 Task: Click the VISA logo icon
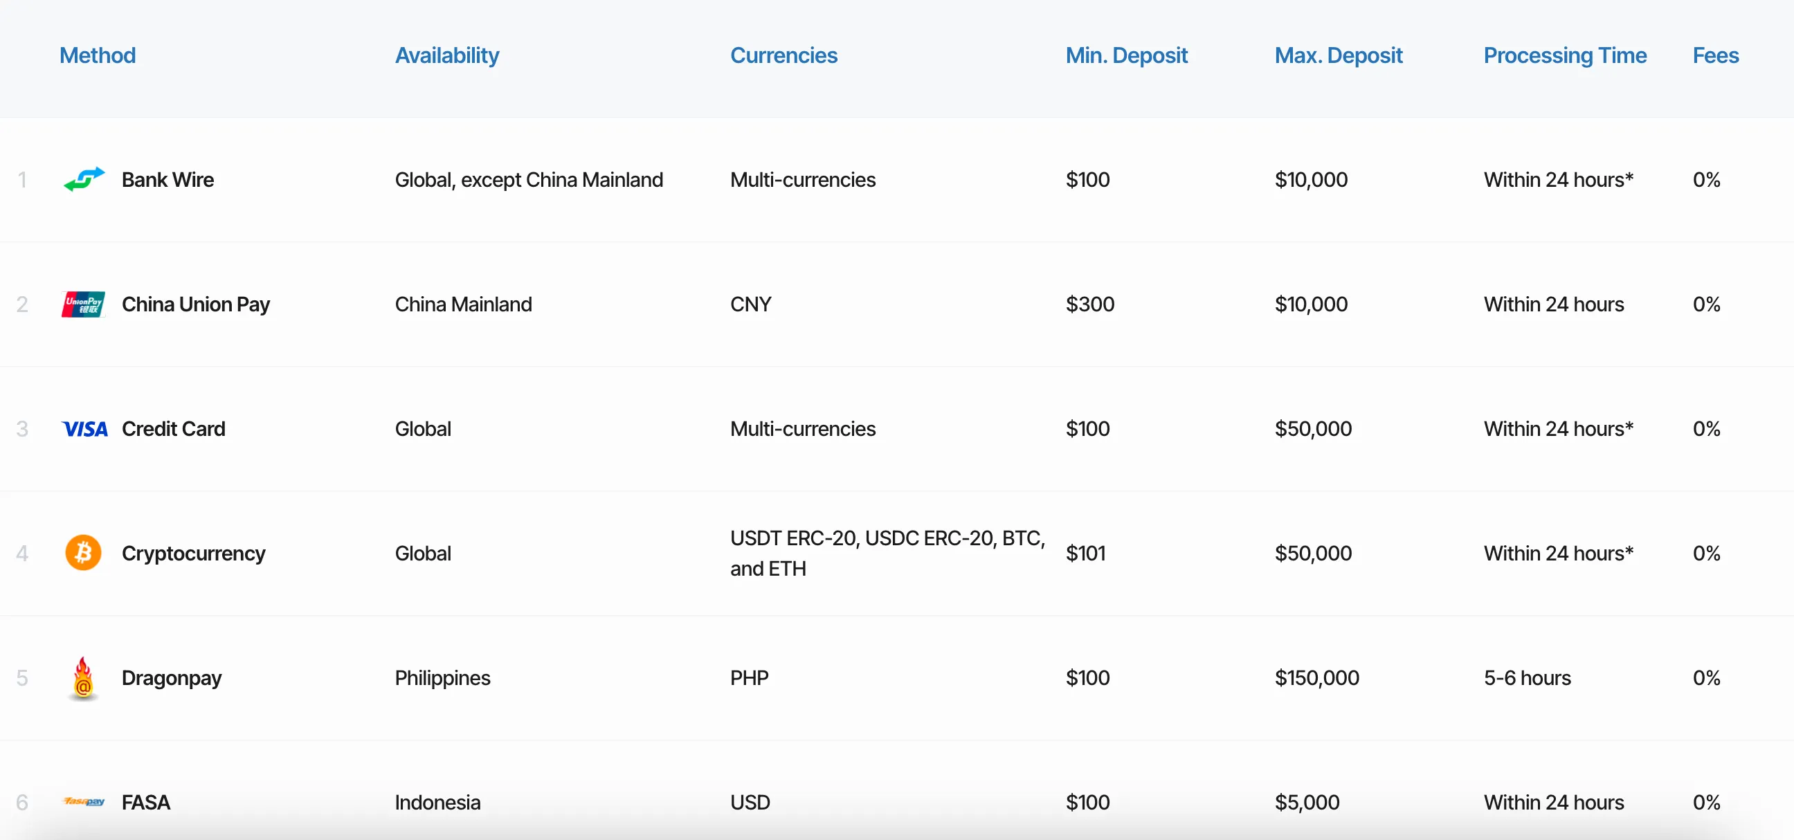point(84,429)
